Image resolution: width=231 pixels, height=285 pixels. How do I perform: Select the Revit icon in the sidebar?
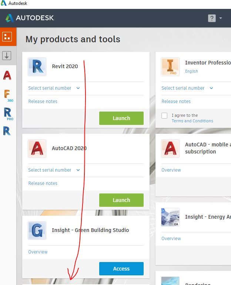(x=7, y=131)
